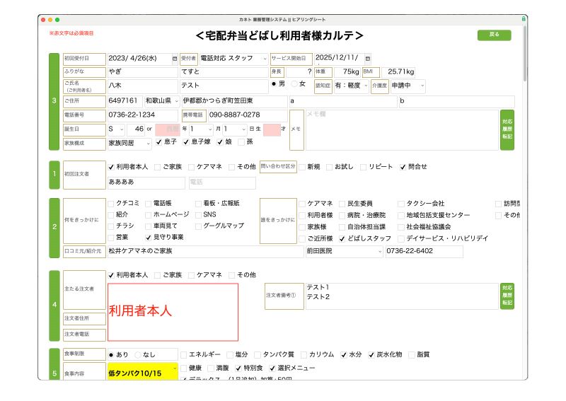Viewport: 566px width, 401px height.
Task: Check the リピート checkbox
Action: 363,167
